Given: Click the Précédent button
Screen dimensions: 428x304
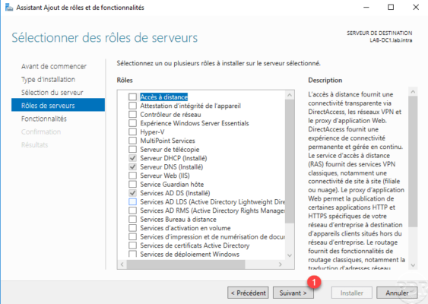Looking at the screenshot, I should [248, 293].
